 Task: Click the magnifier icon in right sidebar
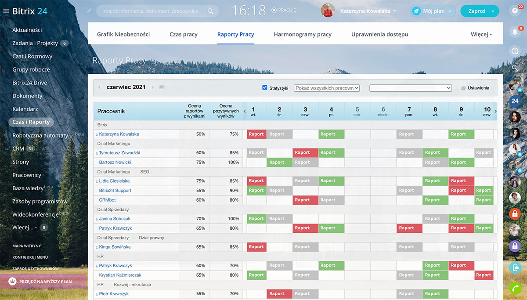pos(515,68)
